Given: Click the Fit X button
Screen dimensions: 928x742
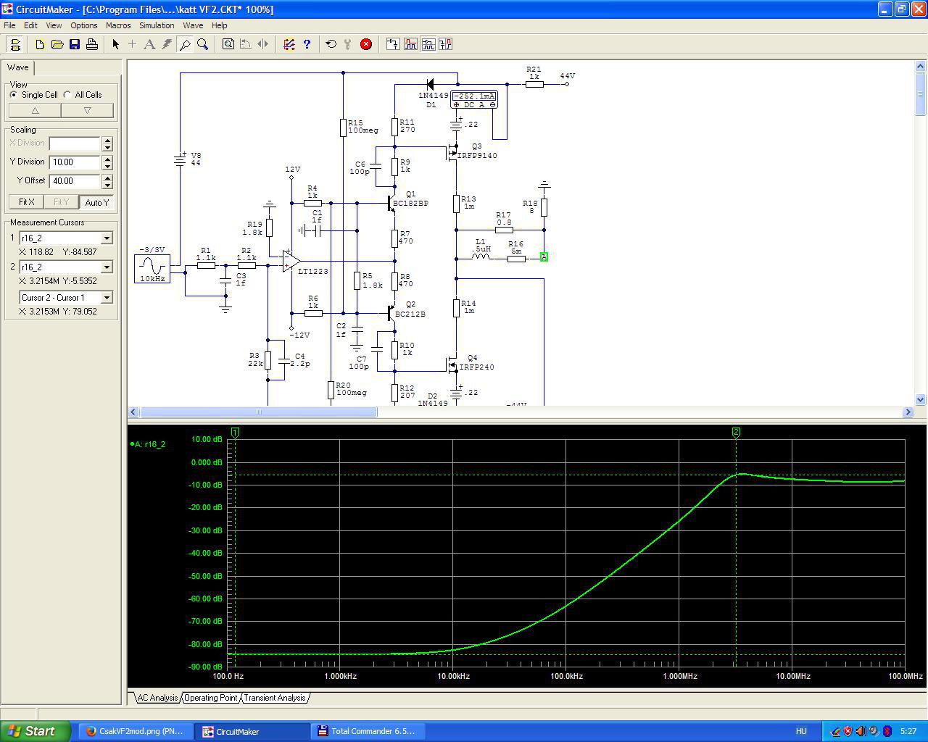Looking at the screenshot, I should (x=26, y=202).
